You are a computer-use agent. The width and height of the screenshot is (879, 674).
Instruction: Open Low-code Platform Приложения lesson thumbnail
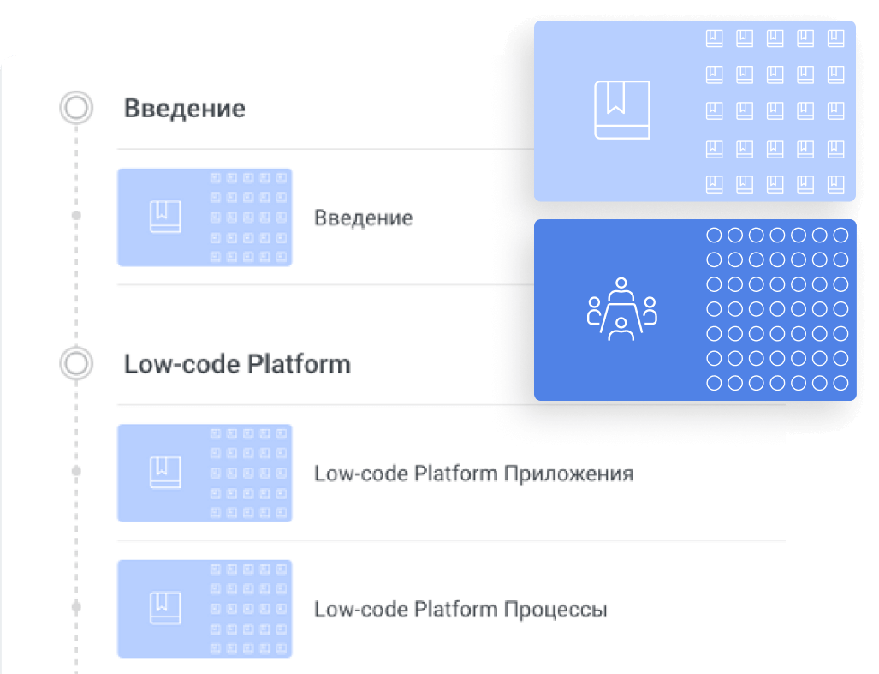coord(205,474)
